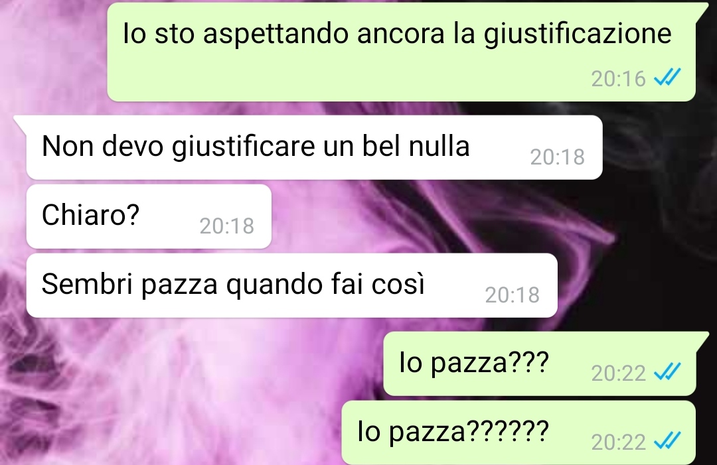Tap the blue read checkmarks on 20:16 message
The height and width of the screenshot is (465, 717).
[x=667, y=77]
